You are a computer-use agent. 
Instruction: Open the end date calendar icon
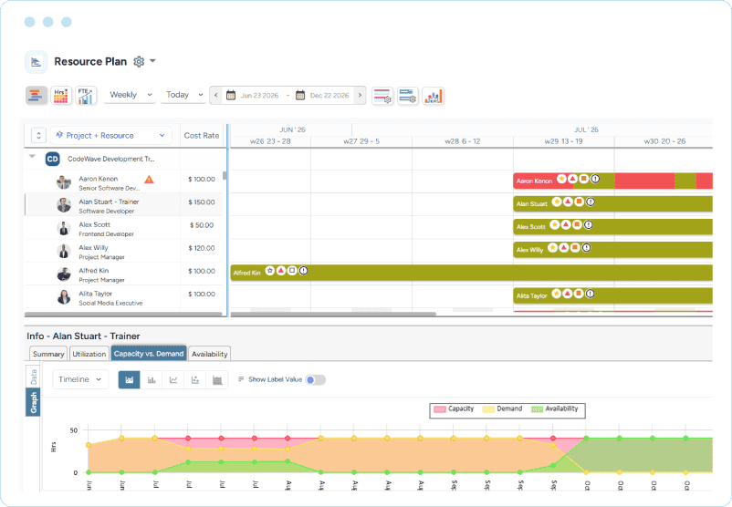[300, 95]
